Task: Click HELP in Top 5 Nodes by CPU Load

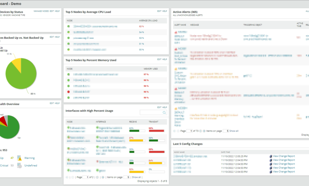Action: [164, 11]
